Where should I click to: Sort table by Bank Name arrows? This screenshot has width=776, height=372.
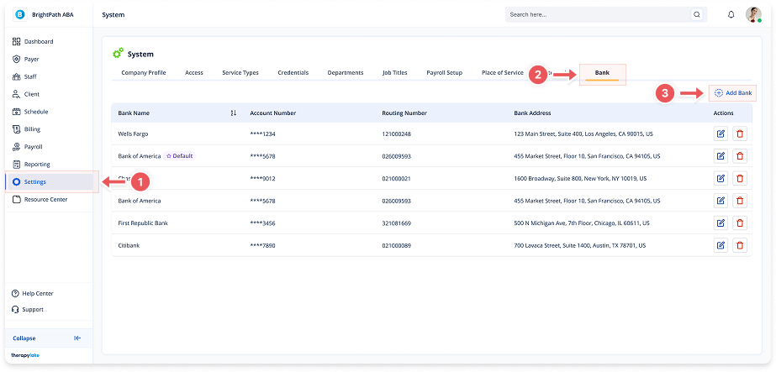pos(233,113)
